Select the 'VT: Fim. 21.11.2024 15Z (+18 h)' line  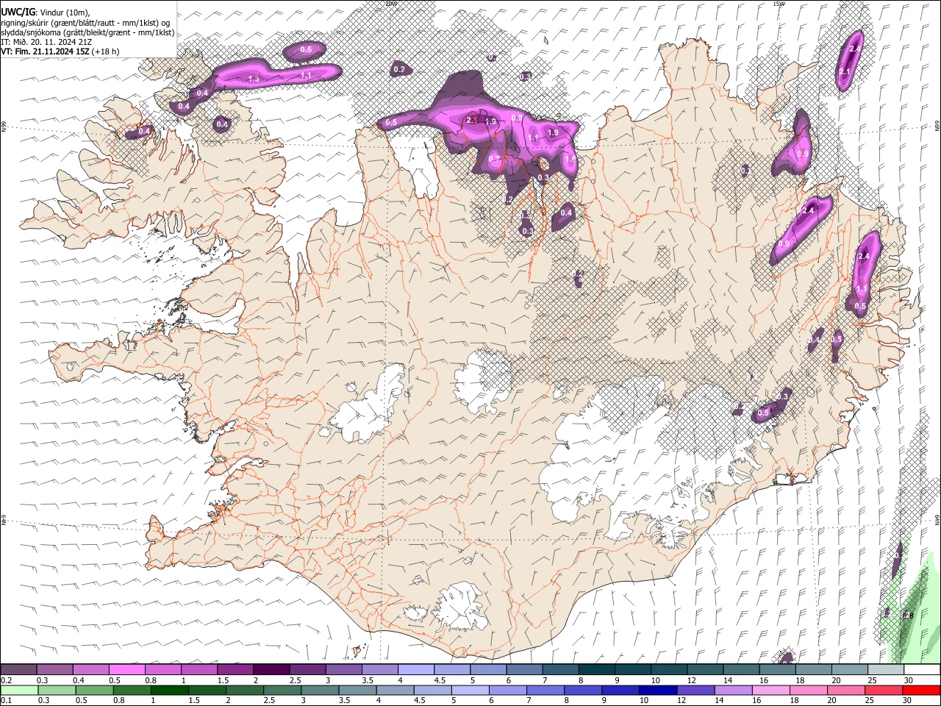pos(60,51)
